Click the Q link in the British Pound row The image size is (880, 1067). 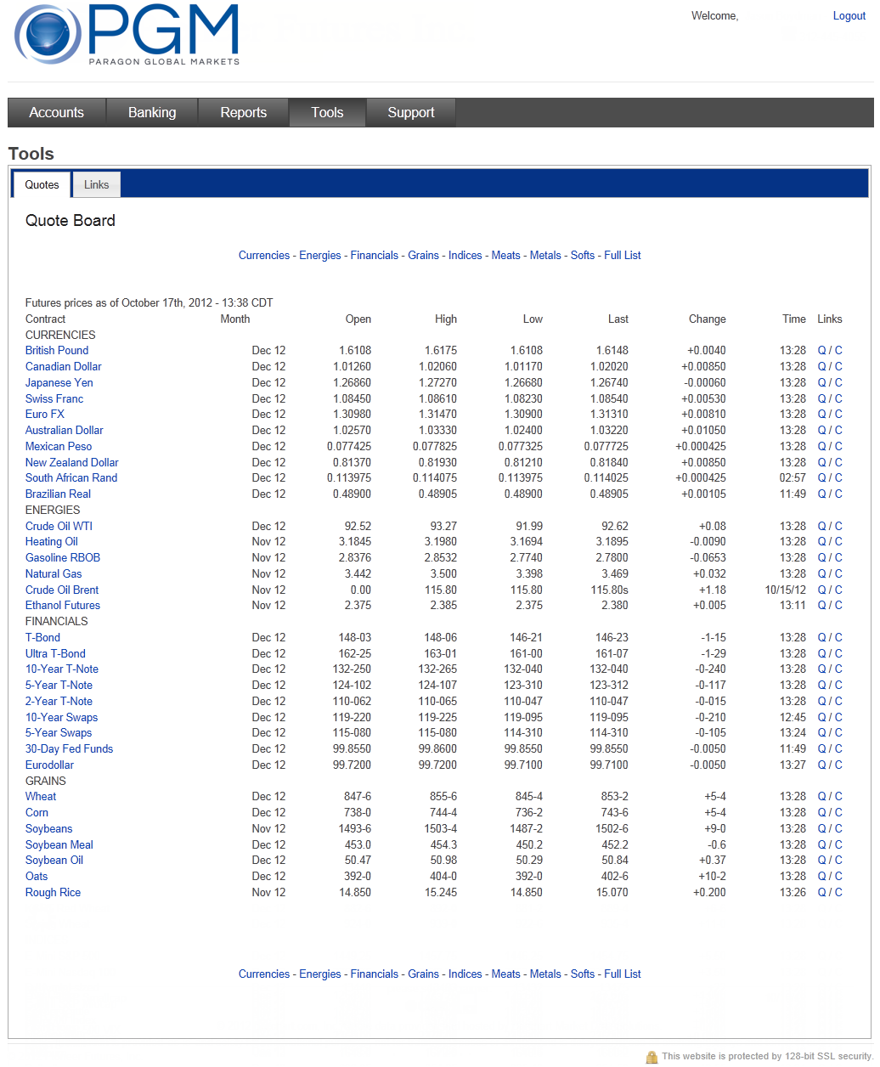coord(822,351)
